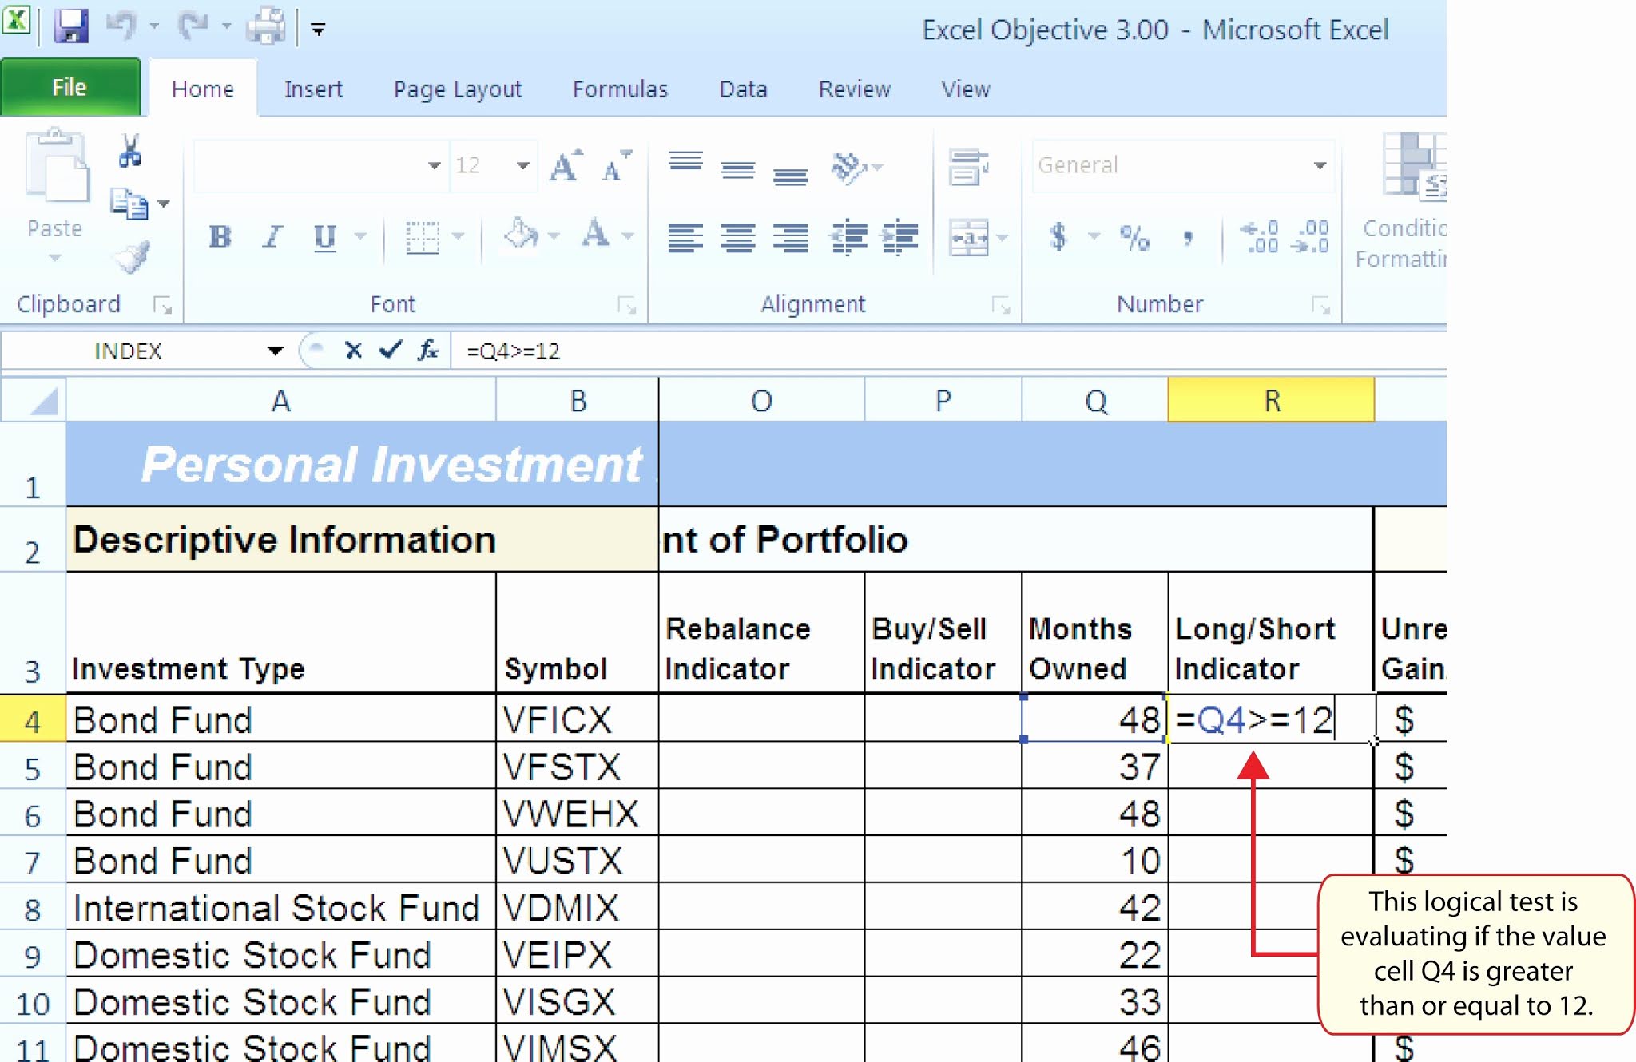Click the Undo icon
1636x1062 pixels.
tap(121, 26)
